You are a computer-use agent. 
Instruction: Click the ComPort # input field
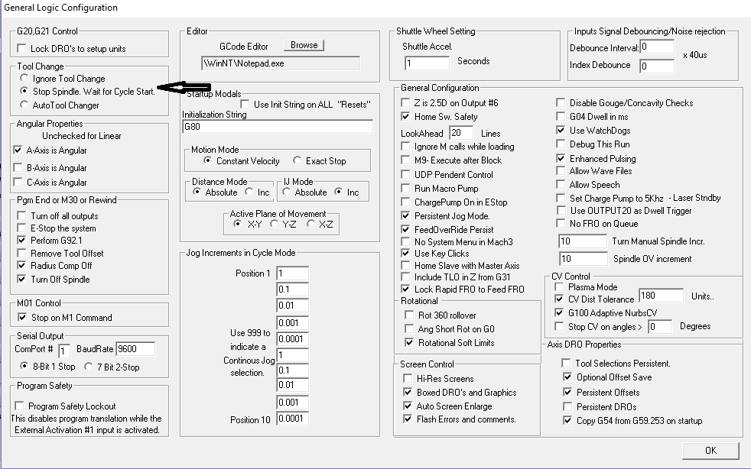click(x=64, y=351)
